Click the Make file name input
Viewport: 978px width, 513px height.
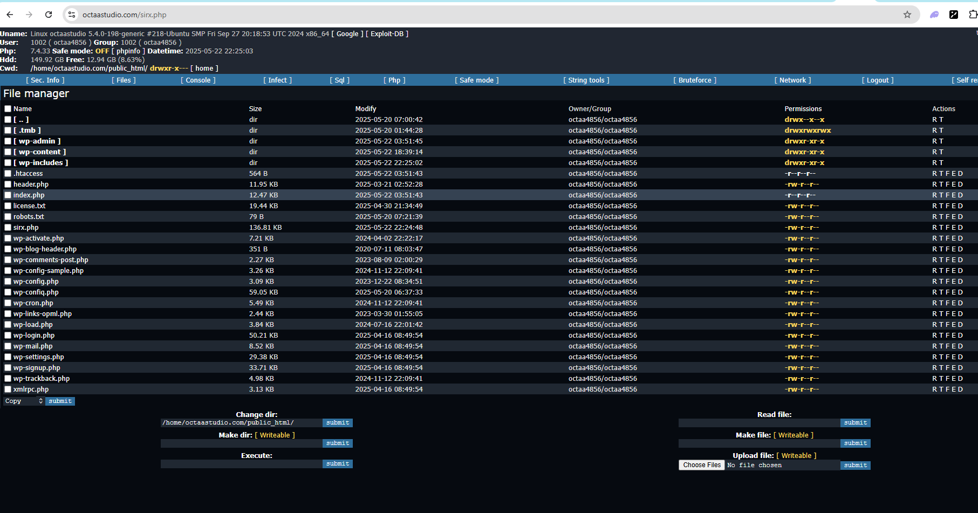[x=759, y=443]
